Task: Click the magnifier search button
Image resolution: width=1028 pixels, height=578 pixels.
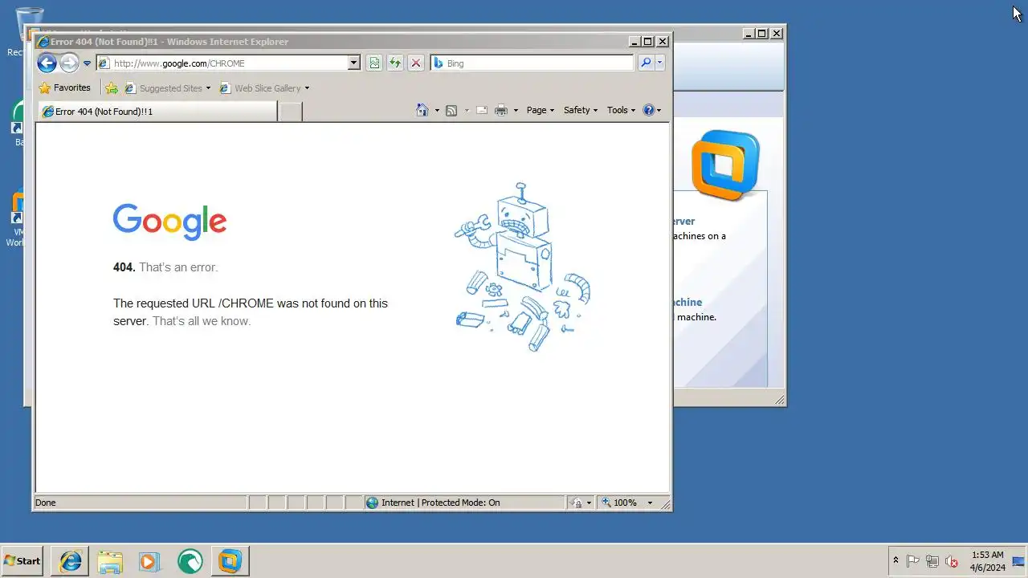Action: click(645, 63)
